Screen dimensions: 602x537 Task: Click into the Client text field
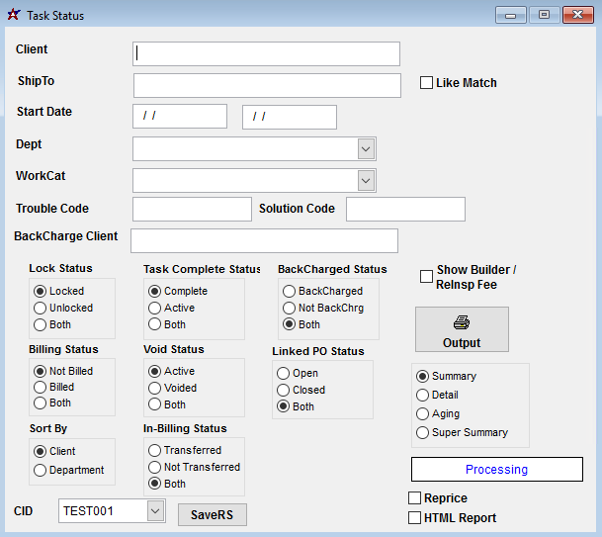pyautogui.click(x=266, y=53)
